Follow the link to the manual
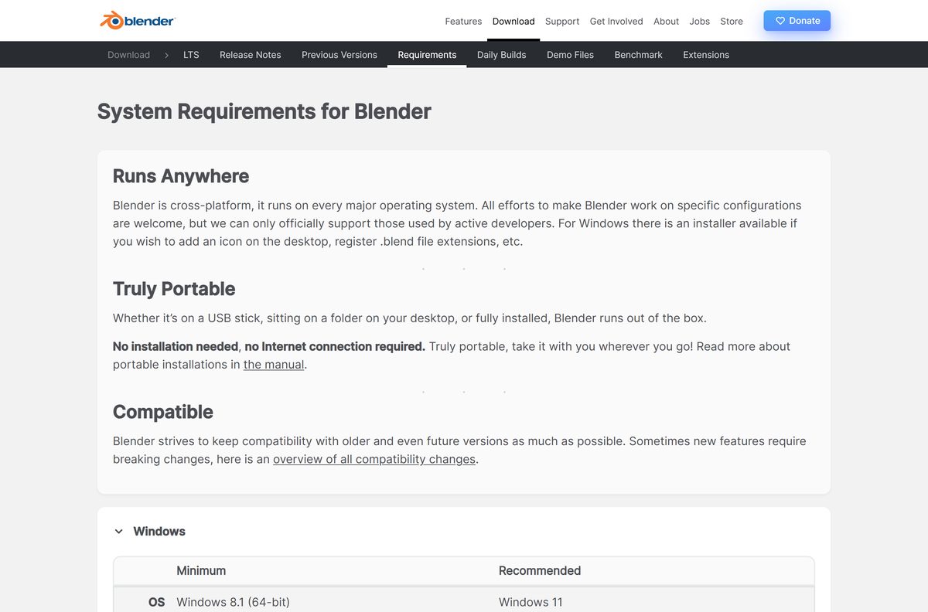This screenshot has height=612, width=928. tap(274, 365)
